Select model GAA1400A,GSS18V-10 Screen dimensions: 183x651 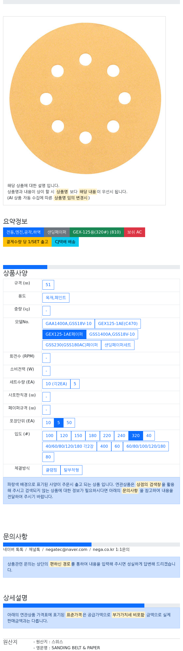(x=68, y=324)
